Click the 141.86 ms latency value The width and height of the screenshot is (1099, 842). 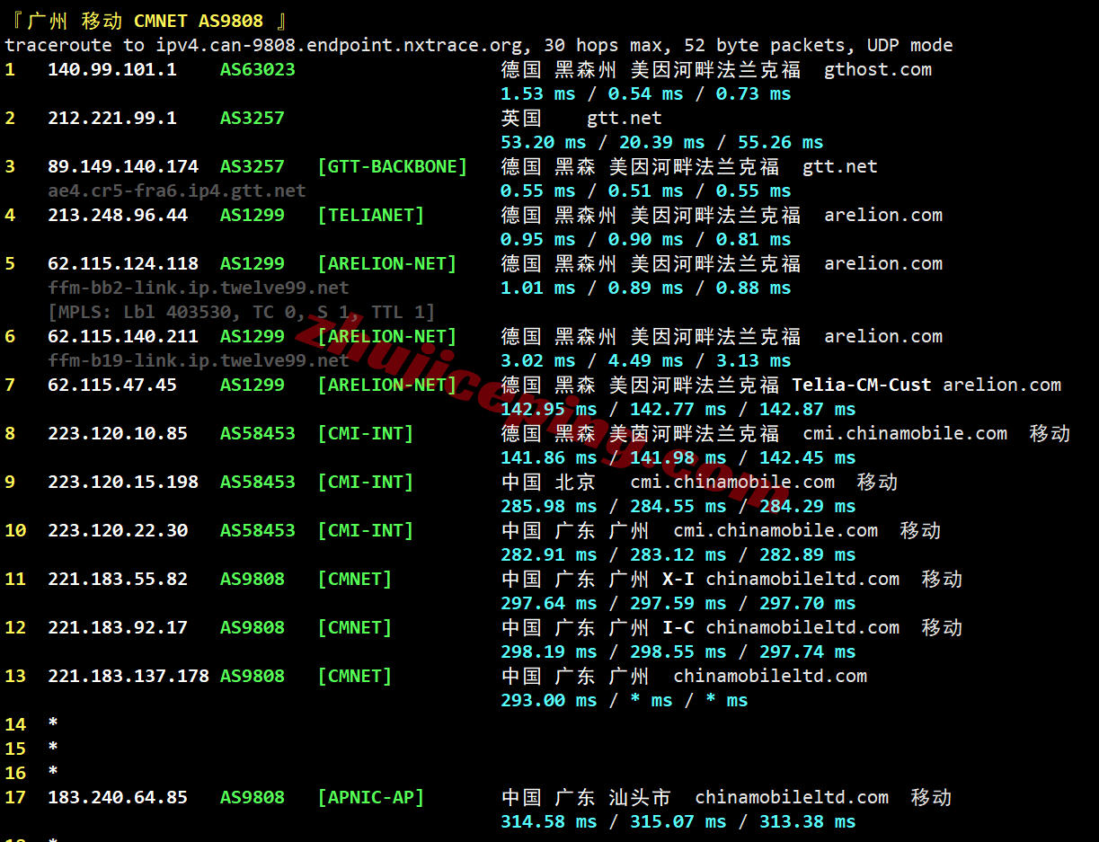pos(549,457)
